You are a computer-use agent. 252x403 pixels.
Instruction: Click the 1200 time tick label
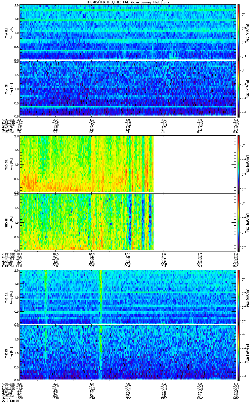[19, 398]
